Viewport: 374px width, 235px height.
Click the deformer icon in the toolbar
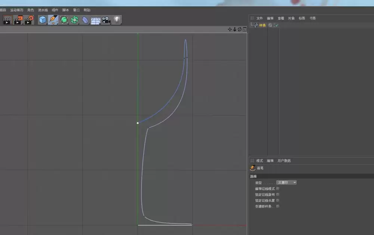(x=85, y=20)
